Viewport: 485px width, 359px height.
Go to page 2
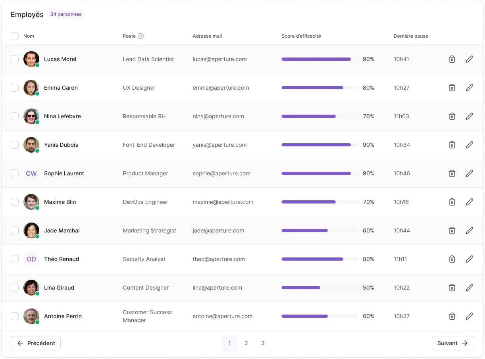[x=246, y=343]
